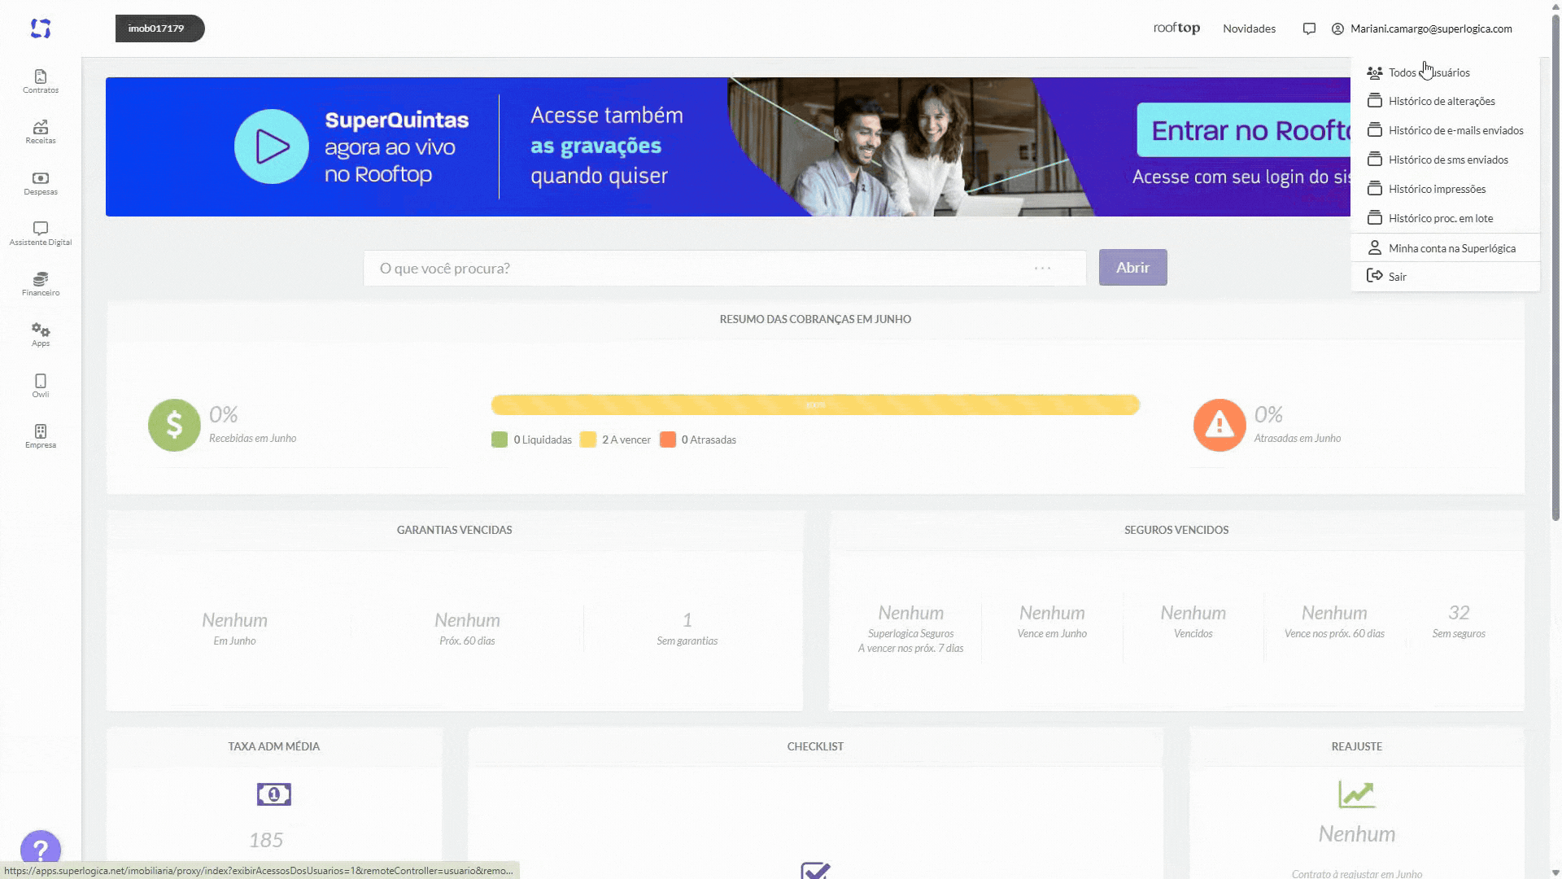
Task: Click 'Nenhum Vencidos' in Seguros Vencidos
Action: tap(1193, 621)
